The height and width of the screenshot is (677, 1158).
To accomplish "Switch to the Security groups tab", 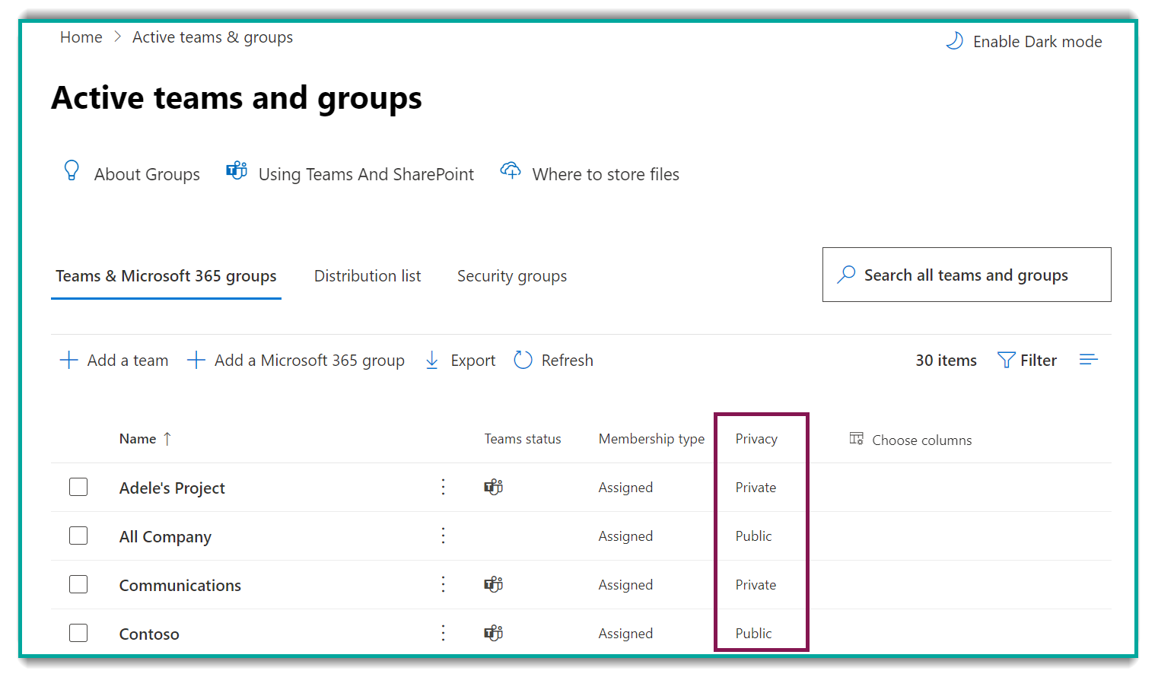I will tap(512, 276).
